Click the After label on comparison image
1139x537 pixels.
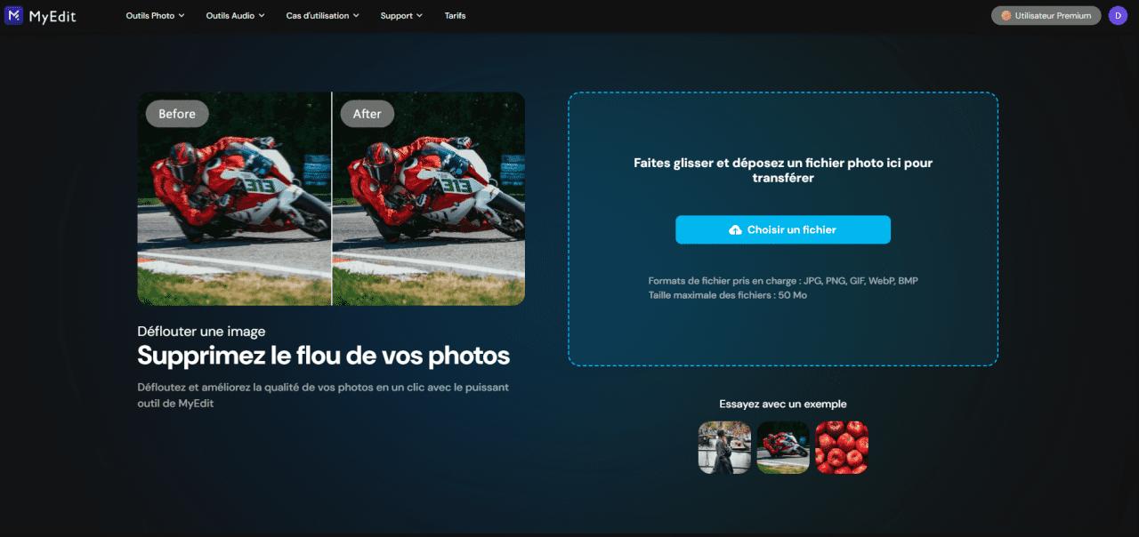[367, 113]
